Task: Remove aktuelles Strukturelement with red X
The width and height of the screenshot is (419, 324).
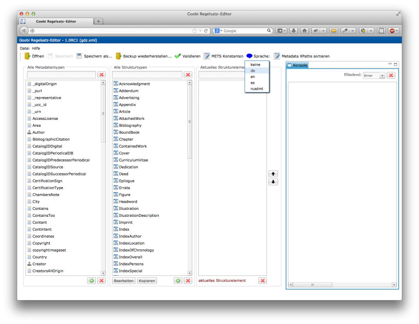Action: [x=263, y=281]
